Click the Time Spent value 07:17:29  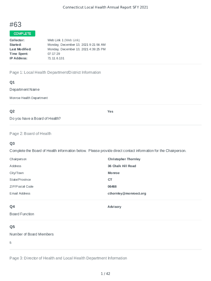[x=54, y=54]
